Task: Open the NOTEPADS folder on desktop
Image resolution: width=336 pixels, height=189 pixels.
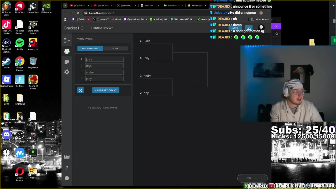Action: (20, 99)
